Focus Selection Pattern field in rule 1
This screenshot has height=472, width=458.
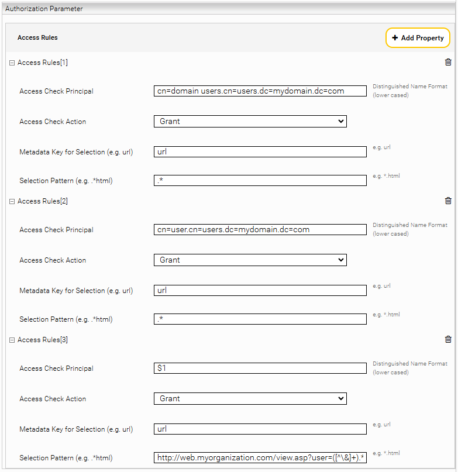tap(260, 180)
